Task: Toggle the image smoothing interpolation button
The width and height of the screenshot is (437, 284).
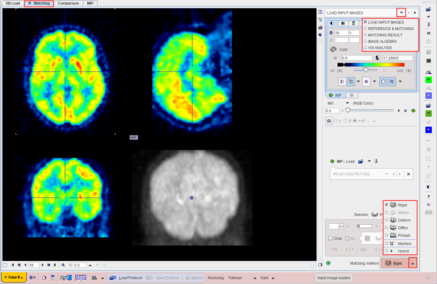Action: [x=342, y=82]
